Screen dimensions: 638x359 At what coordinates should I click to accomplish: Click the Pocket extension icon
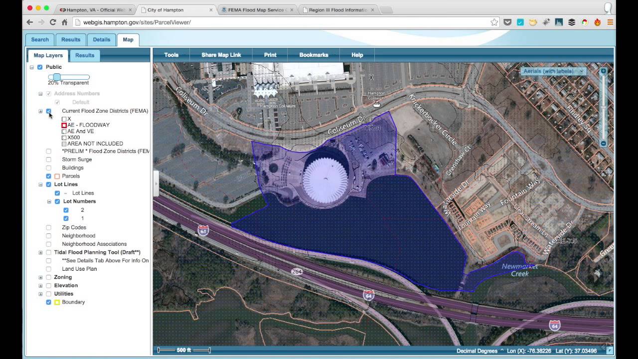click(507, 22)
